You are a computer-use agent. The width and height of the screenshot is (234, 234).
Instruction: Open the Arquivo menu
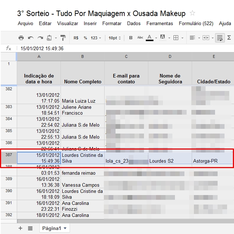point(26,24)
